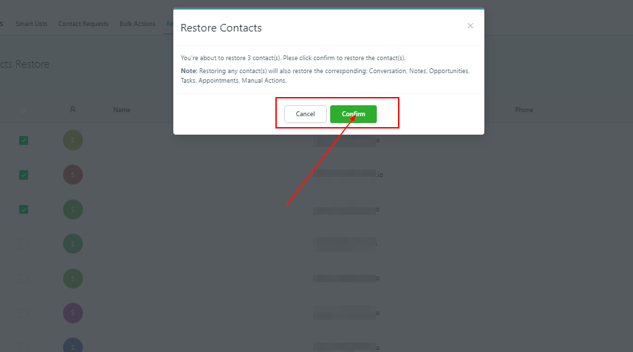Check the fifth contact row checkbox
This screenshot has width=633, height=352.
tap(24, 278)
